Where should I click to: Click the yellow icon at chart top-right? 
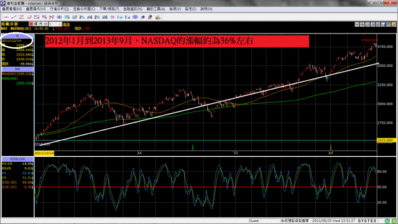[394, 24]
